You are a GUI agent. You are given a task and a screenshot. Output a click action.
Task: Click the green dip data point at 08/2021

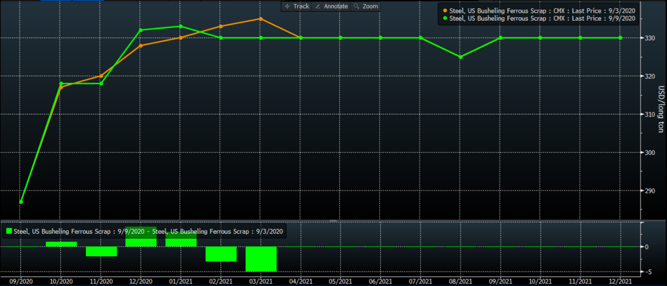tap(460, 57)
